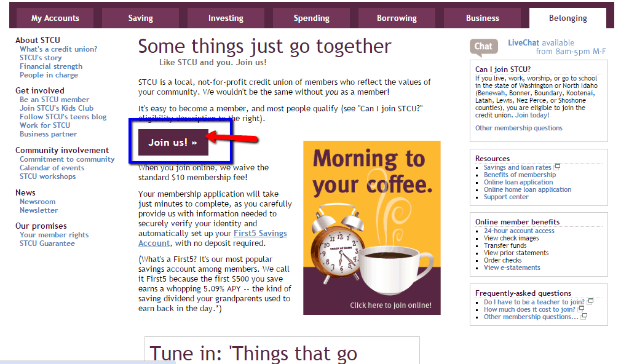Screen dimensions: 629x364
Task: Open Online home loan application link
Action: [x=528, y=189]
